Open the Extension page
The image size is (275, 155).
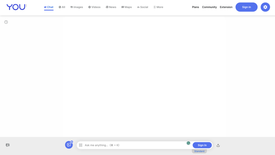[x=226, y=7]
